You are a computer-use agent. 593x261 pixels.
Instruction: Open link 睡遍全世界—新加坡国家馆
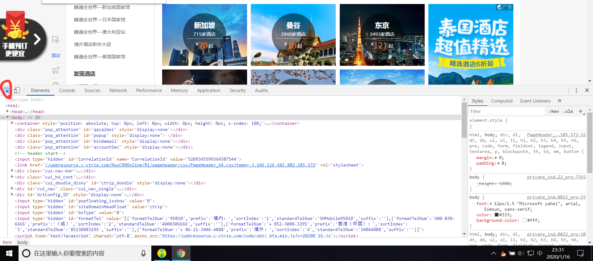pyautogui.click(x=102, y=7)
